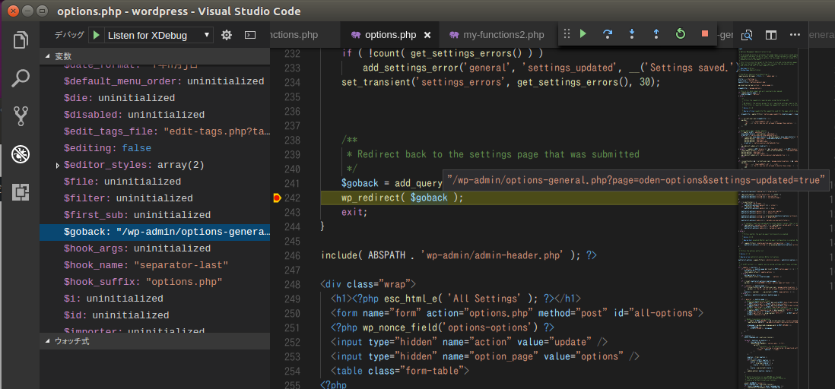Open the Extensions view icon
Viewport: 835px width, 389px height.
click(x=21, y=191)
